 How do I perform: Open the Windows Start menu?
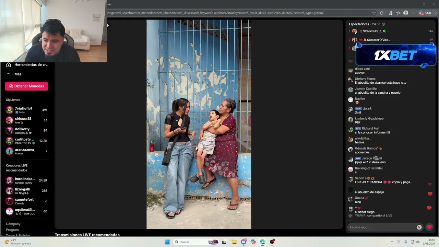[x=167, y=242]
